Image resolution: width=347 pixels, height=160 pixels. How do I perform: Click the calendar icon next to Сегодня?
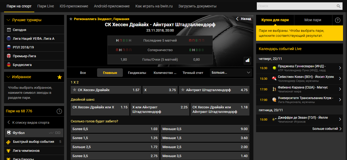pyautogui.click(x=9, y=30)
